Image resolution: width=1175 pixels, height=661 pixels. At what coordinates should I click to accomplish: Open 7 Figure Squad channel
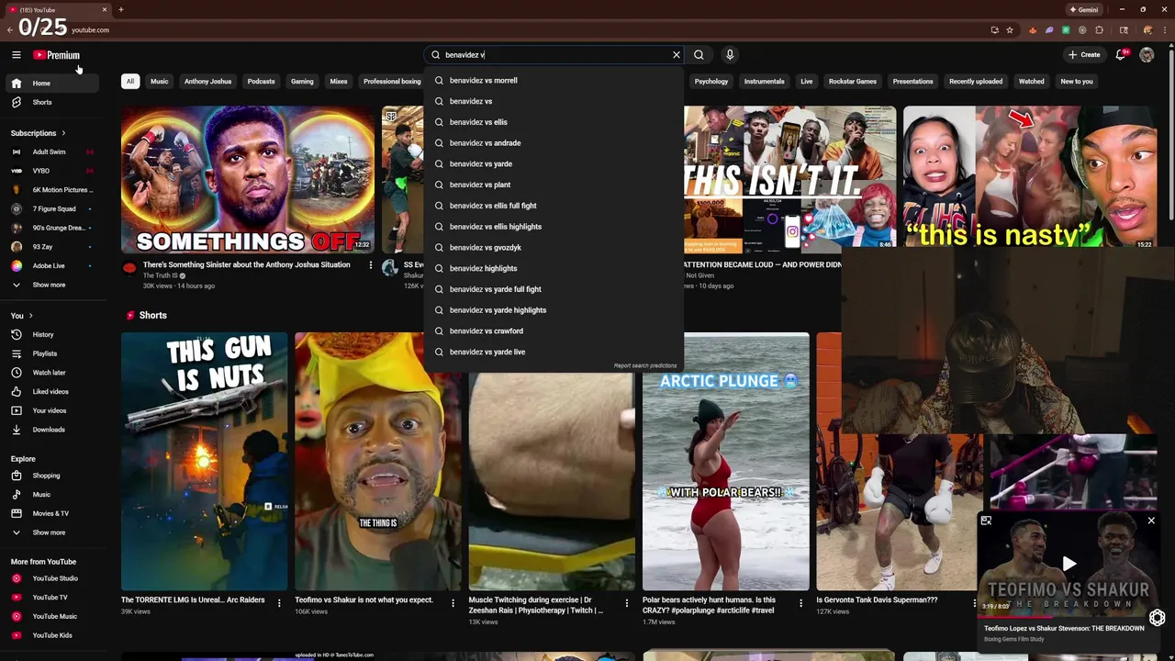pos(54,209)
